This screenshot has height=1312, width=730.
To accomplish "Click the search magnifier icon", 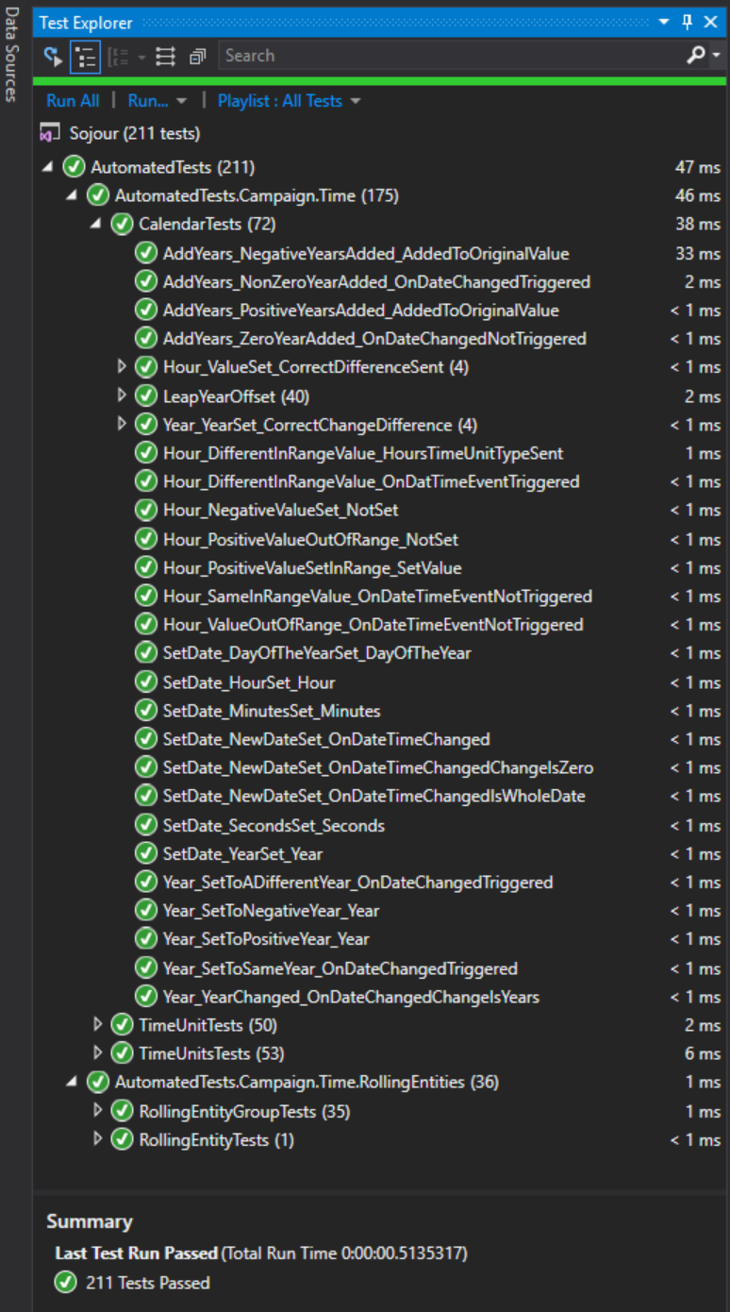I will [696, 56].
